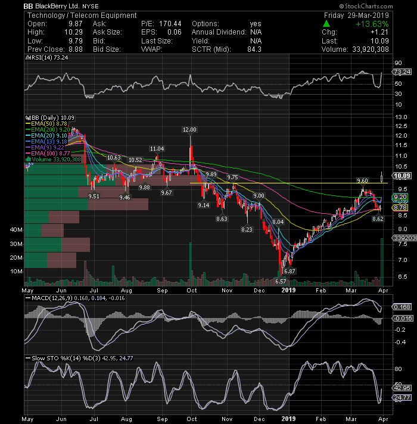417x424 pixels.
Task: Click the yellow EMA(50) legend dash
Action: 28,124
